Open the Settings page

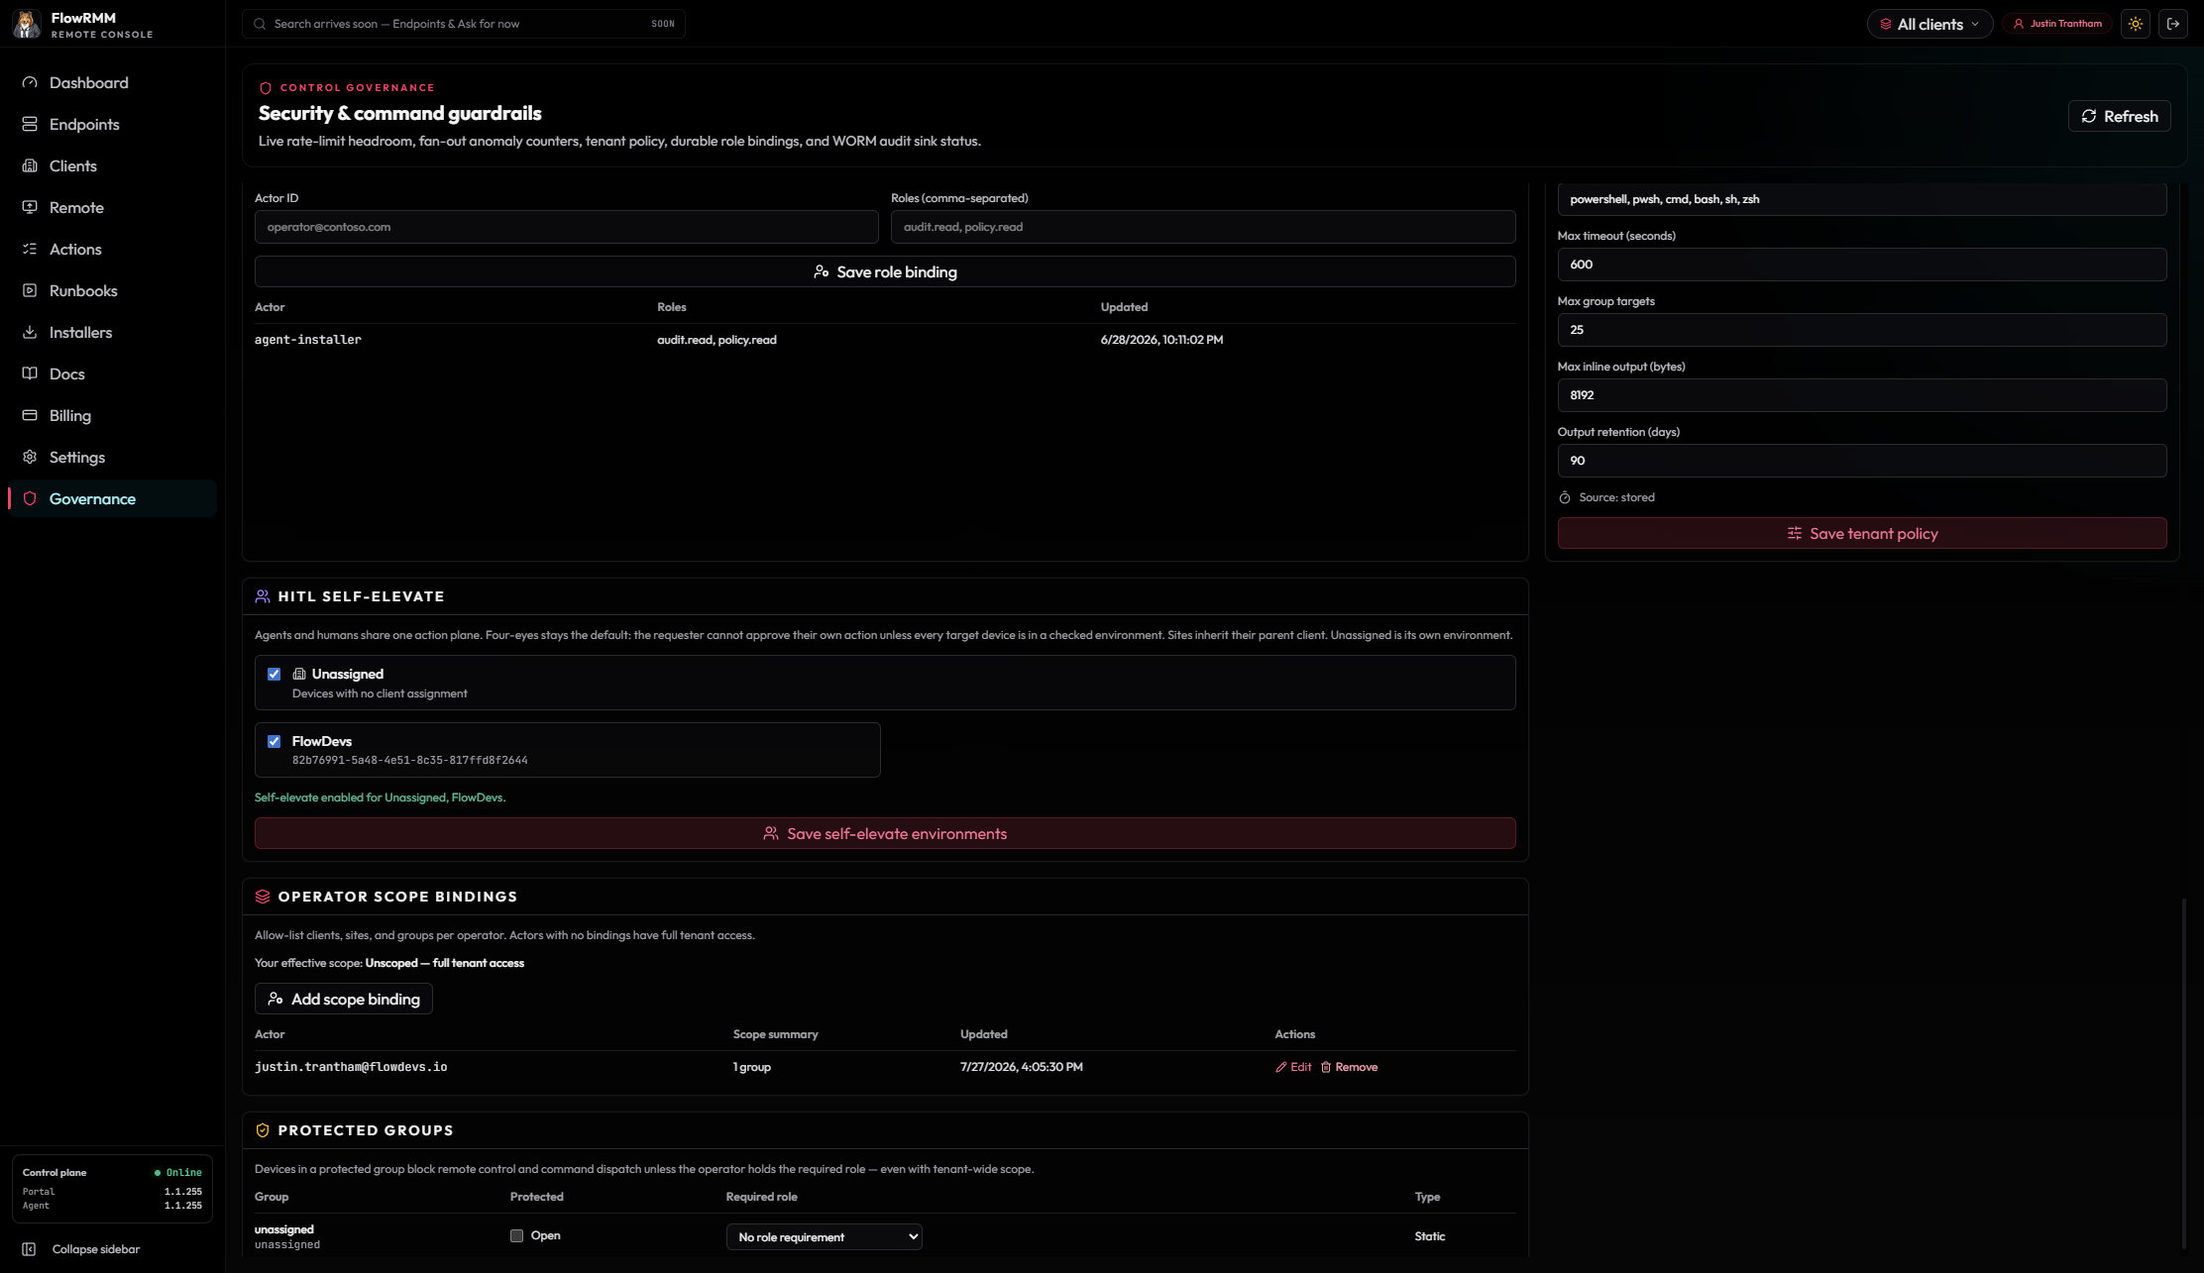click(x=112, y=457)
